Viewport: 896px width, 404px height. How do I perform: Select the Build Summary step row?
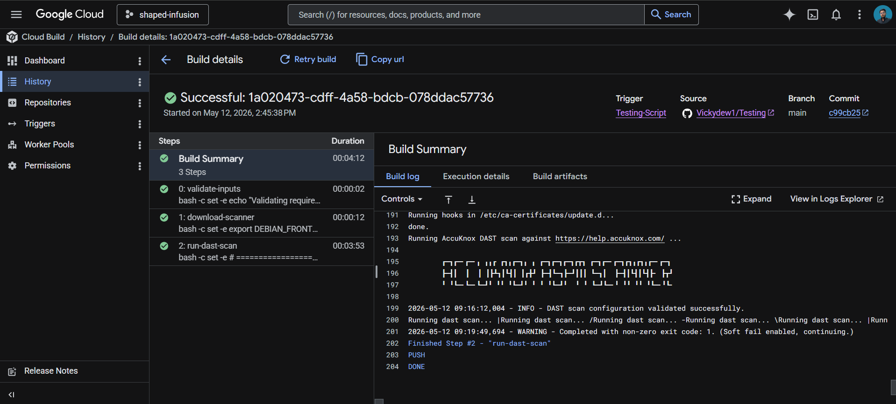pyautogui.click(x=262, y=165)
